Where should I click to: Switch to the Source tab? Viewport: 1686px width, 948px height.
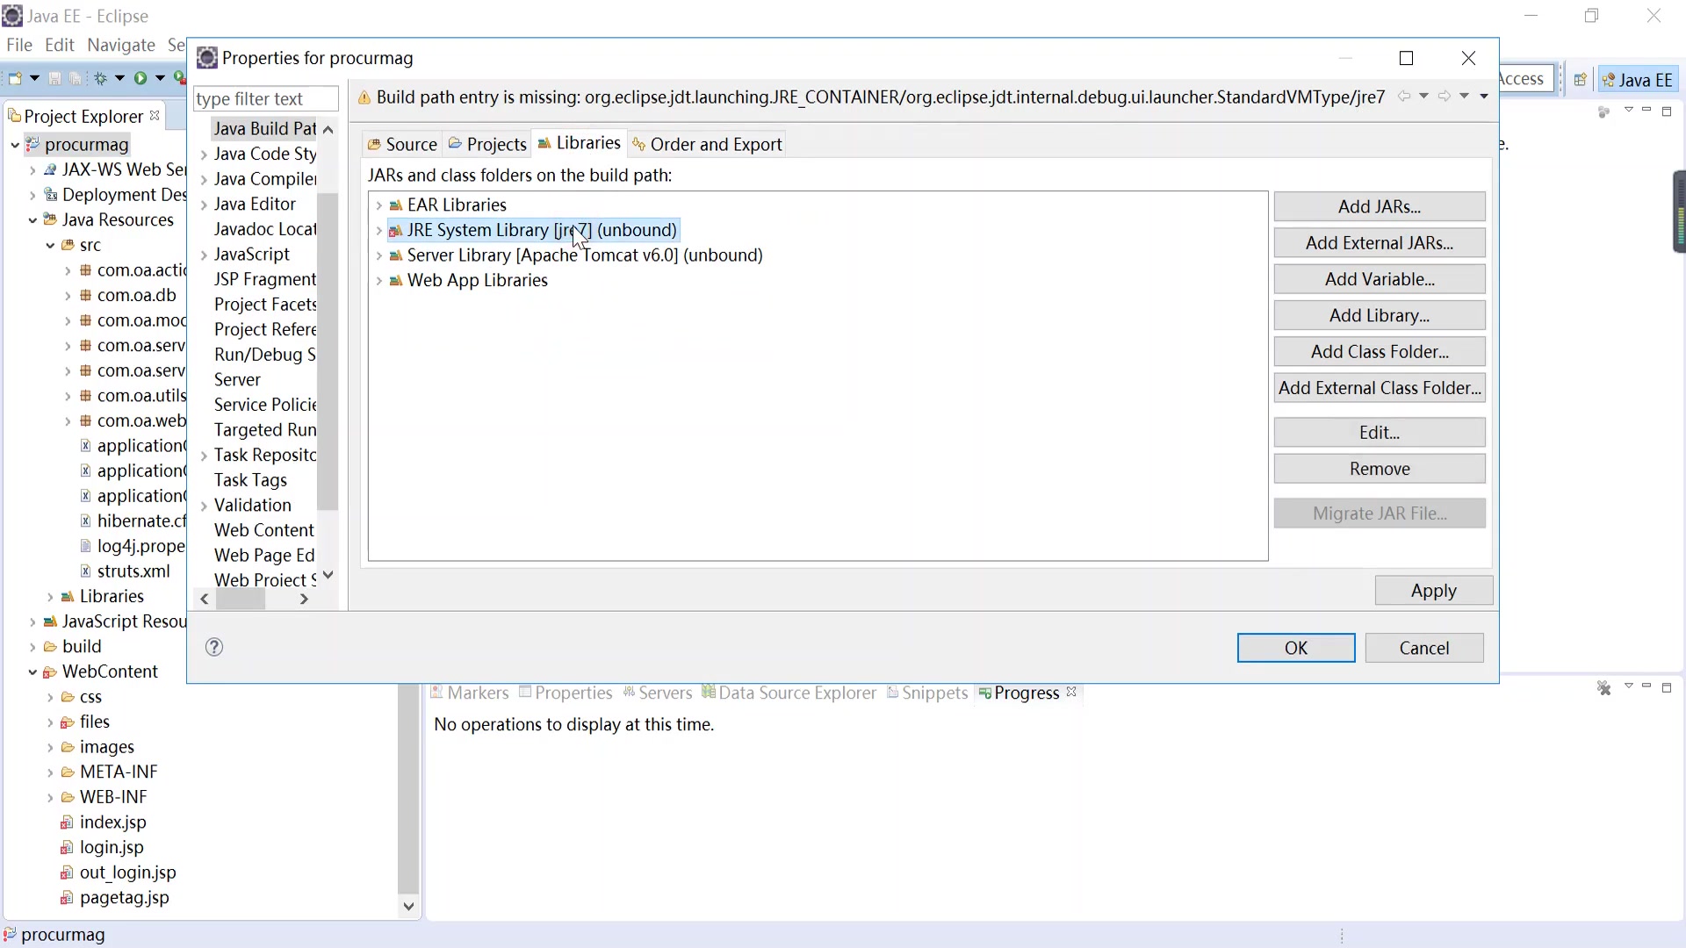click(x=402, y=144)
